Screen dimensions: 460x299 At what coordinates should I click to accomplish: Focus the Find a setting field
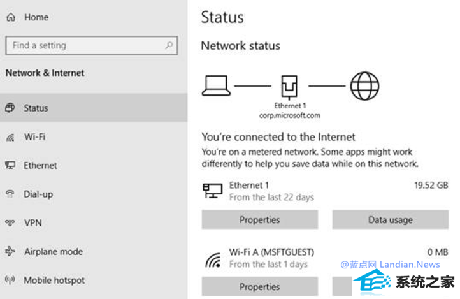(91, 45)
